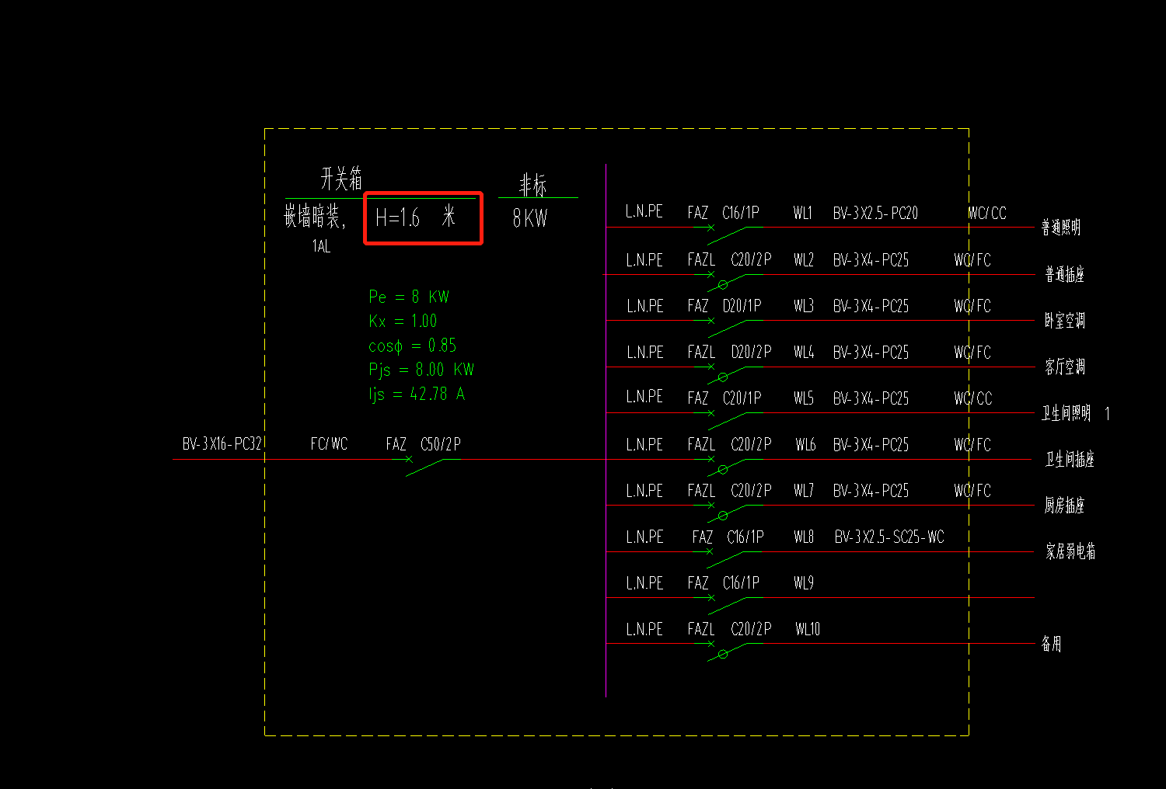Select the 客厅空调 load label
This screenshot has height=789, width=1166.
[1064, 367]
